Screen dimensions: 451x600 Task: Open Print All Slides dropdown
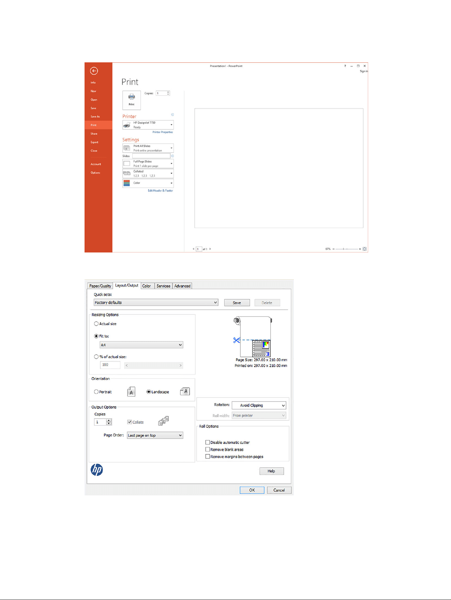point(148,148)
